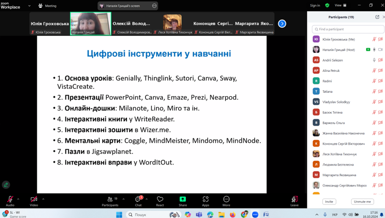This screenshot has width=385, height=218.
Task: Unmute microphone with the Audio button
Action: tap(10, 200)
